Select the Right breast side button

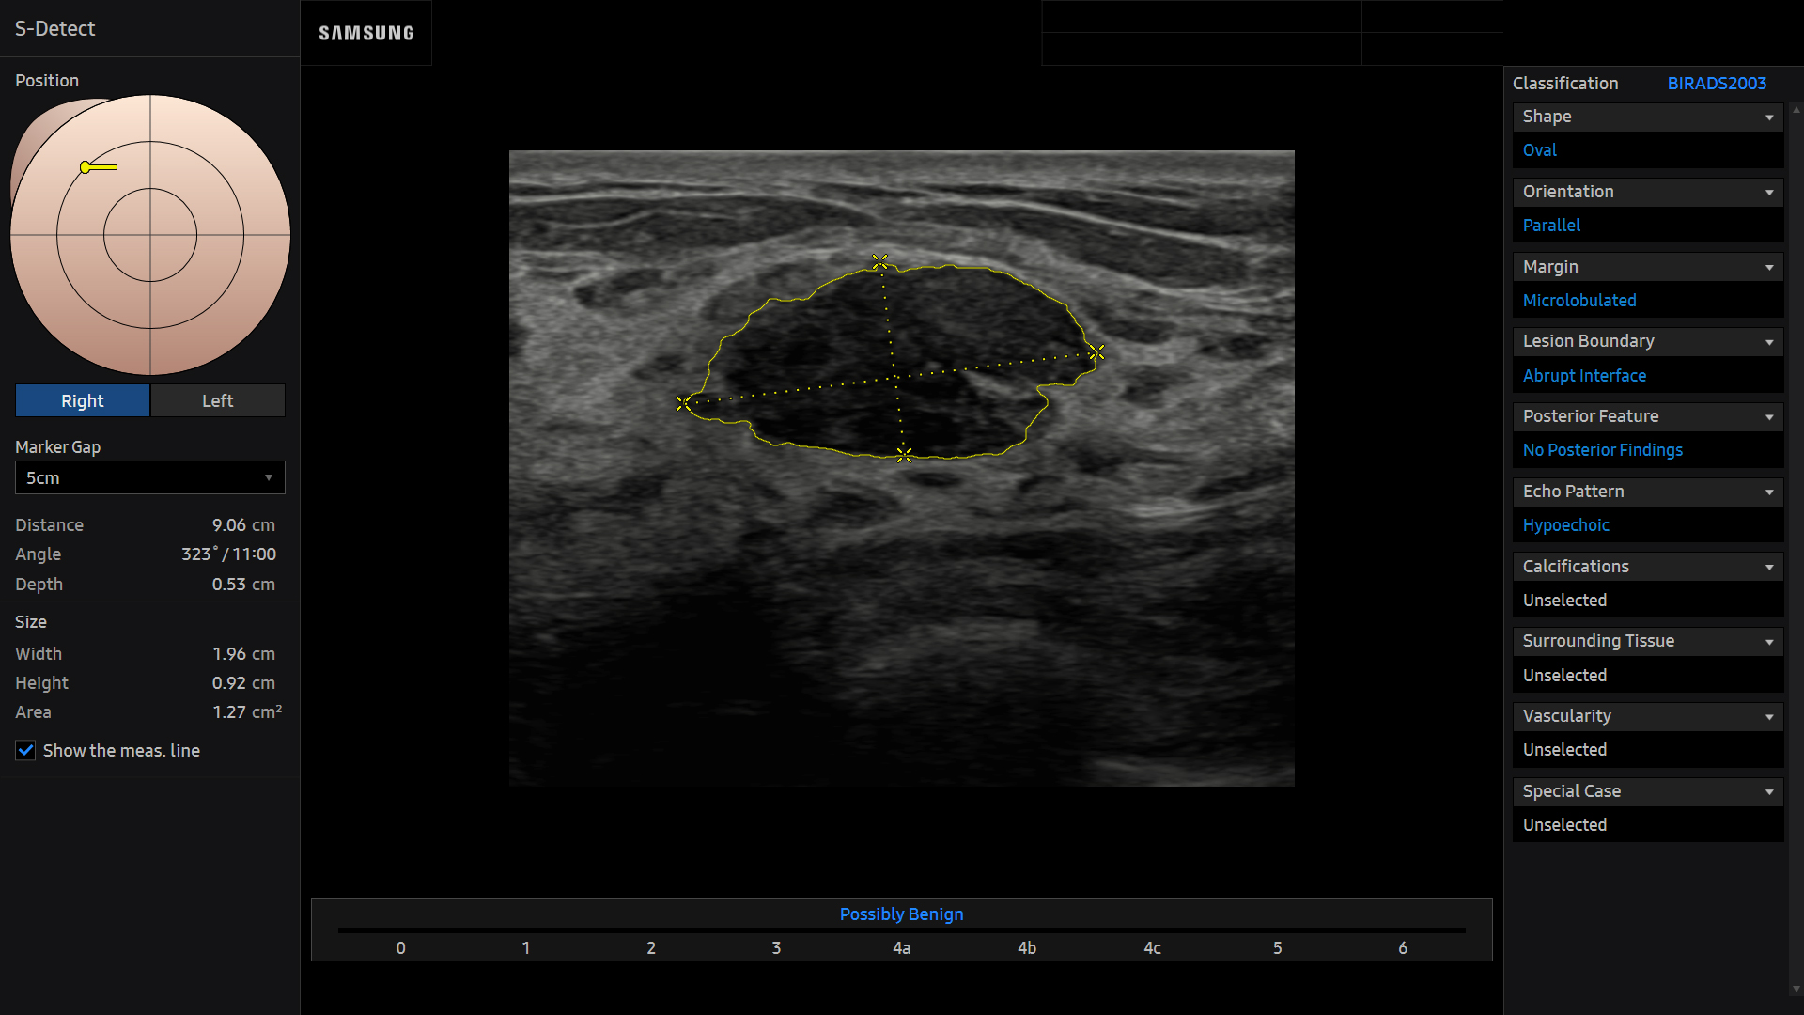(83, 400)
